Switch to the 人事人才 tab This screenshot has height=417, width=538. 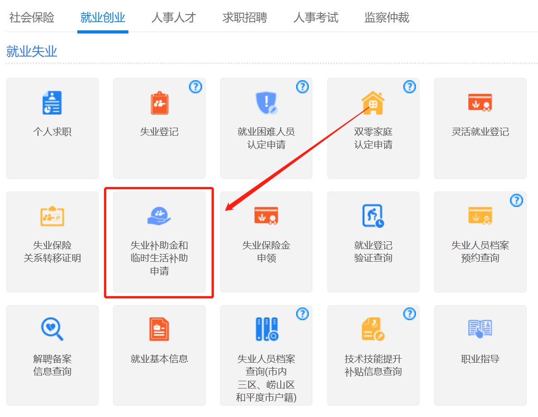174,18
